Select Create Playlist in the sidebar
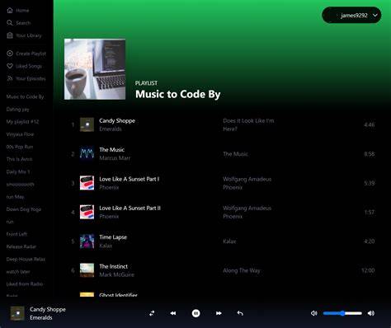 click(x=31, y=54)
